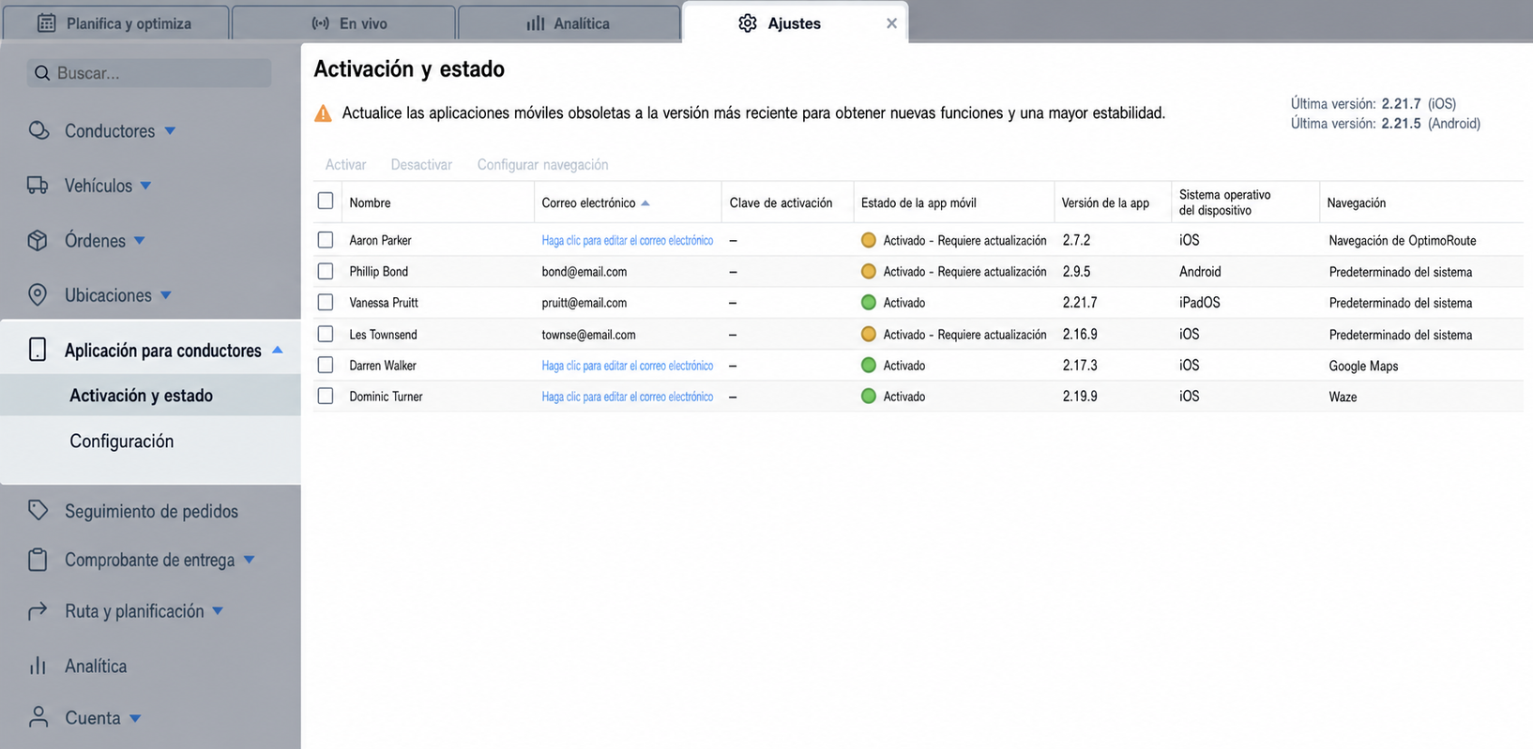Click the Cuenta person icon
This screenshot has width=1533, height=749.
[38, 717]
